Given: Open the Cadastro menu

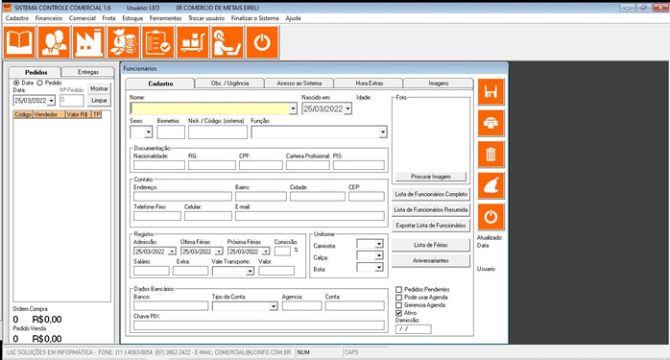Looking at the screenshot, I should pos(17,18).
